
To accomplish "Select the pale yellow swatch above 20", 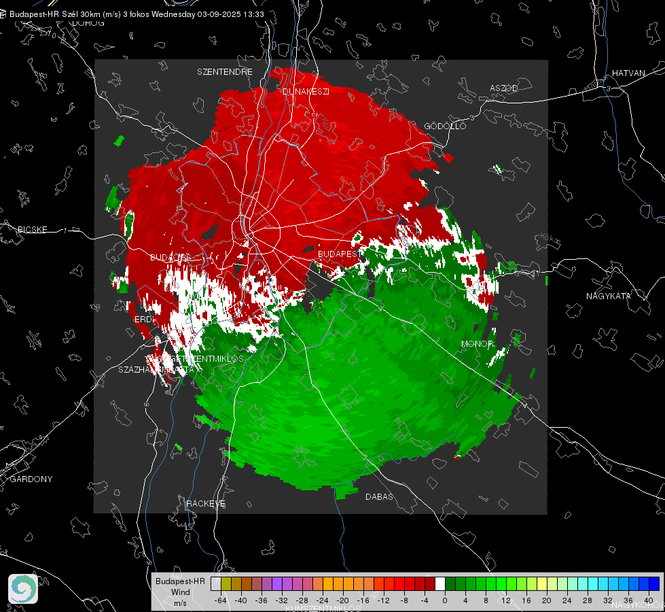I will pos(542,584).
